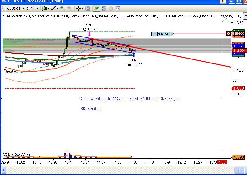Select the cyan diamond chart marker
247x175 pixels.
click(x=84, y=40)
